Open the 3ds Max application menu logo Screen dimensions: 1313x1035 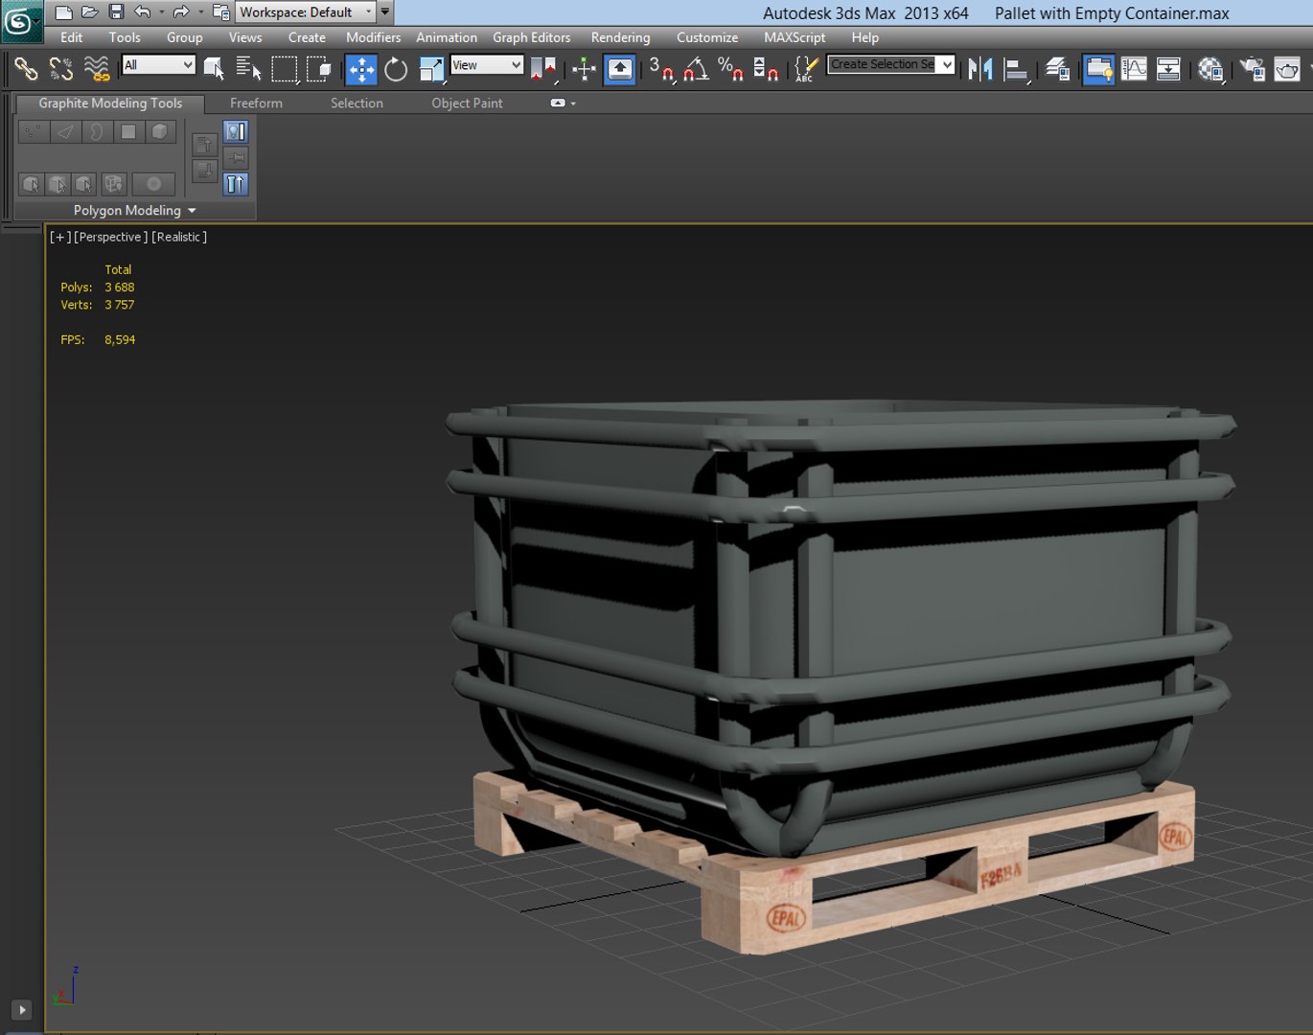pos(20,21)
